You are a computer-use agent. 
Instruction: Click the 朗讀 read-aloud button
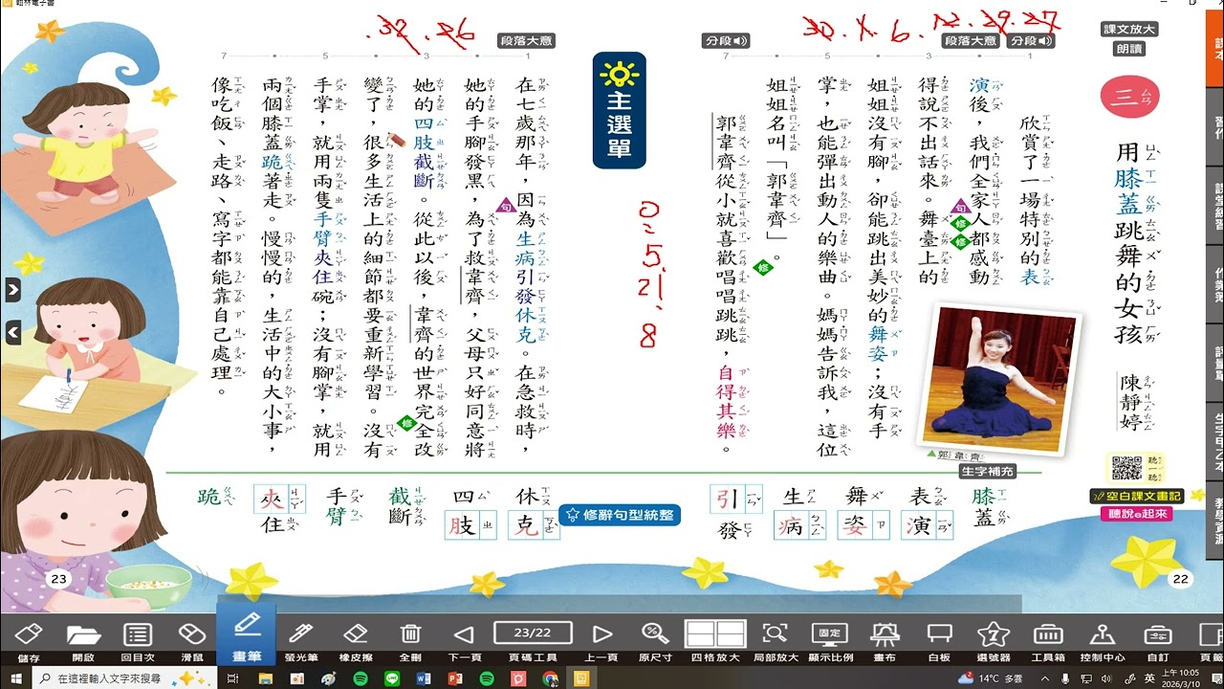pos(1129,48)
